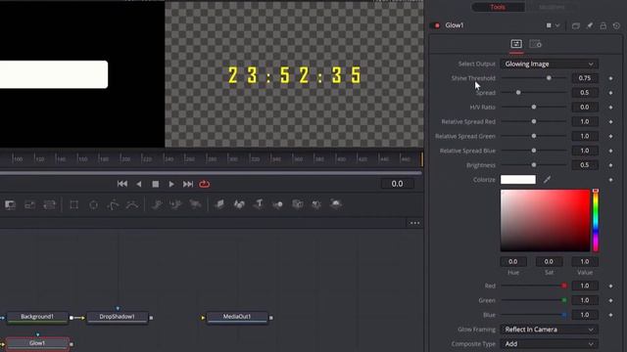Screen dimensions: 627x352
Task: Add a pEmitter particle node
Action: [x=157, y=204]
